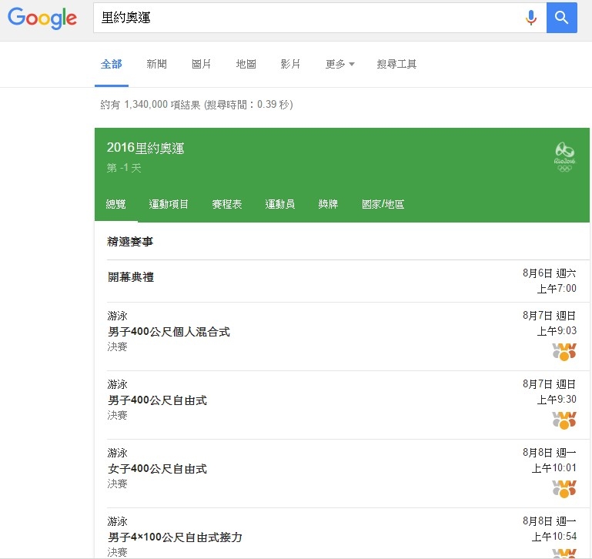Viewport: 592px width, 559px height.
Task: Click medal icon for 男子400公尺自由式
Action: pos(564,420)
